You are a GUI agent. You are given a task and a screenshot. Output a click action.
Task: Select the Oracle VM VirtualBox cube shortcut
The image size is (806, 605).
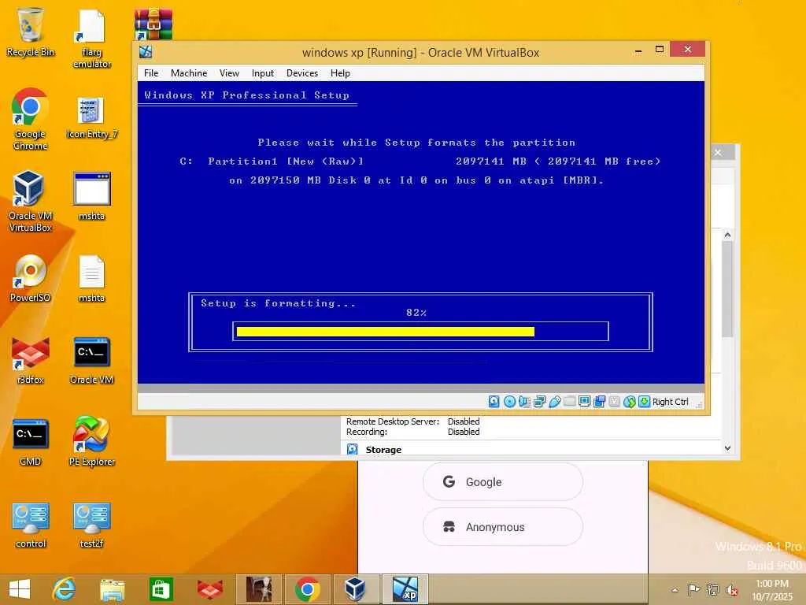tap(31, 202)
